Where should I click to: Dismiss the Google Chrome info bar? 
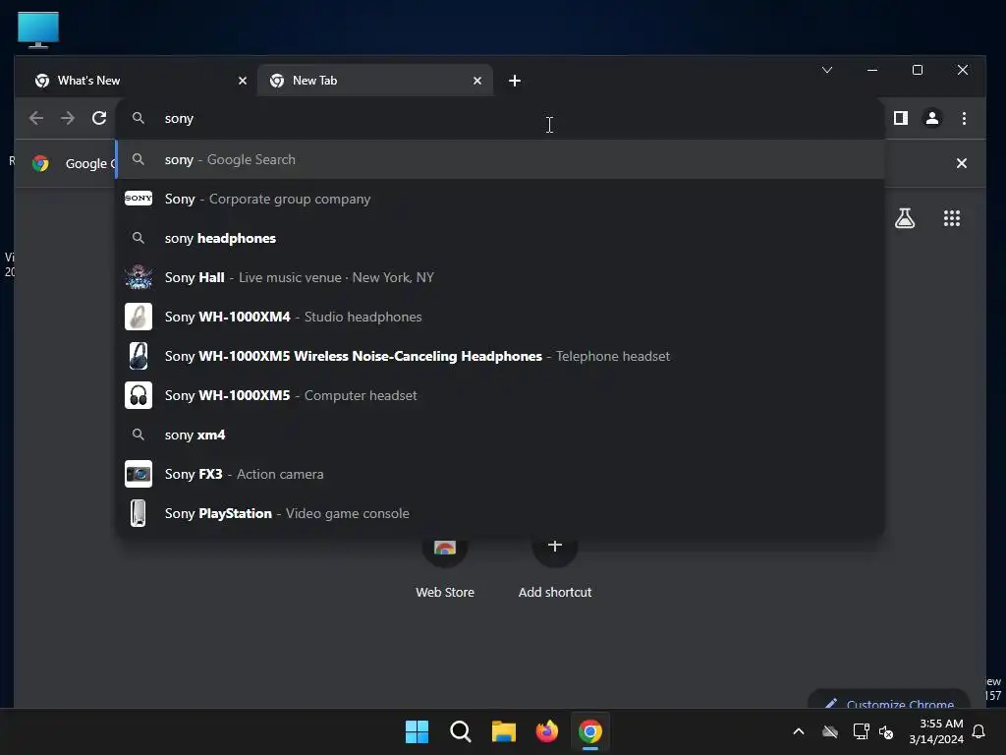pos(961,163)
